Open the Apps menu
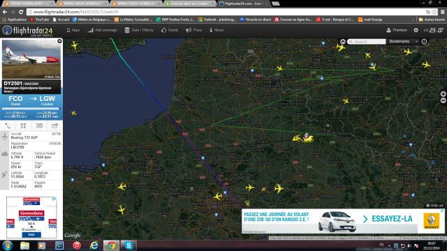The width and height of the screenshot is (447, 251). tap(73, 30)
